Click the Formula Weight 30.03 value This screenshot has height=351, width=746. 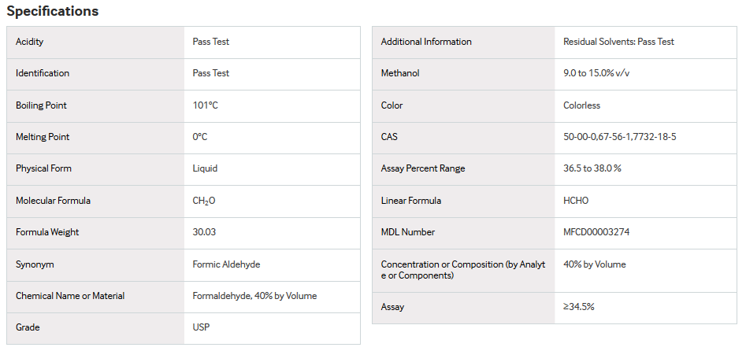(204, 232)
